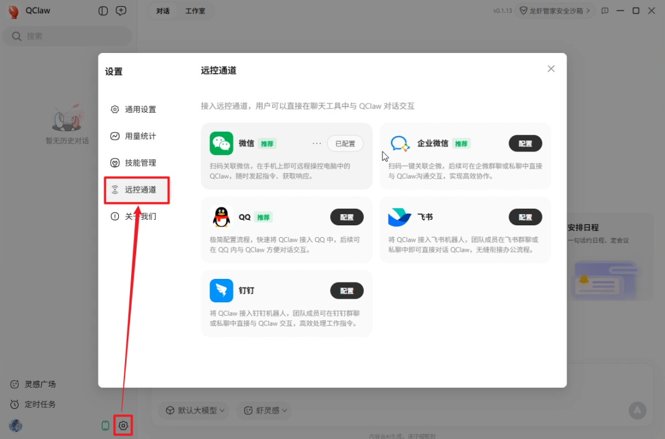
Task: Click the 钉钉 DingTalk channel icon
Action: 221,290
